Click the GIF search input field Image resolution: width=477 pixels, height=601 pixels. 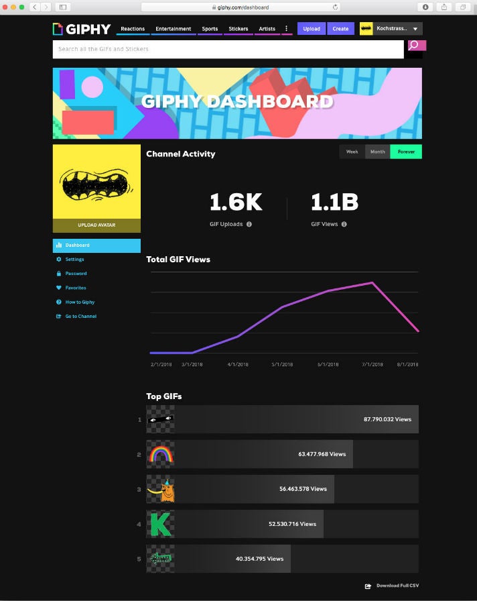pyautogui.click(x=228, y=49)
